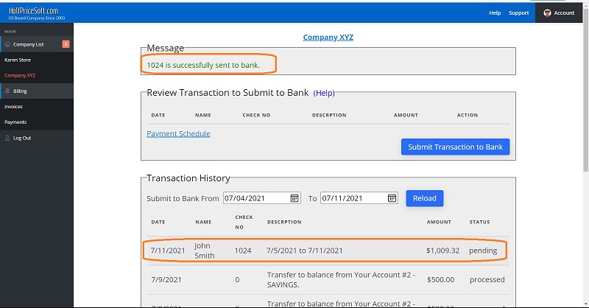Select Karen Store in sidebar
589x308 pixels.
click(18, 60)
